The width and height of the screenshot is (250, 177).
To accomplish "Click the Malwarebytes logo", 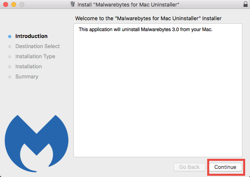I will [36, 143].
